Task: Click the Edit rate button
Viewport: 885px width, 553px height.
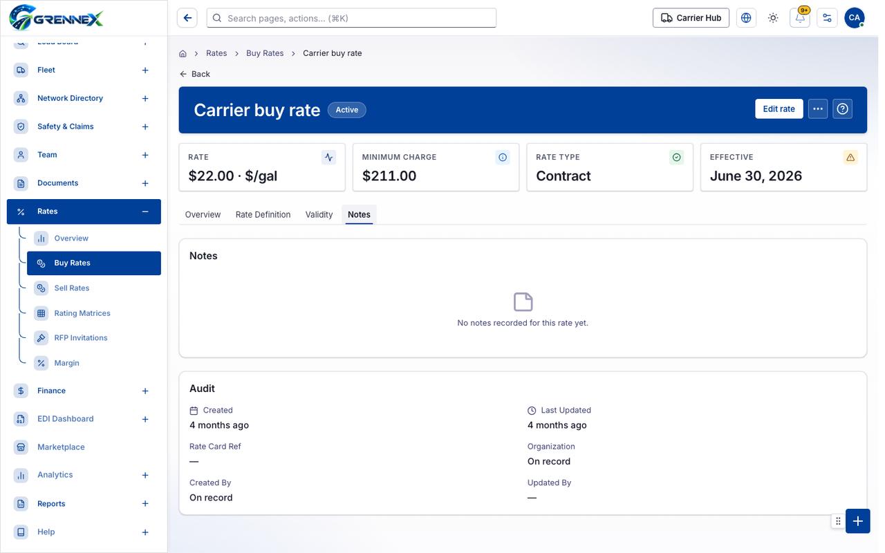Action: coord(779,109)
